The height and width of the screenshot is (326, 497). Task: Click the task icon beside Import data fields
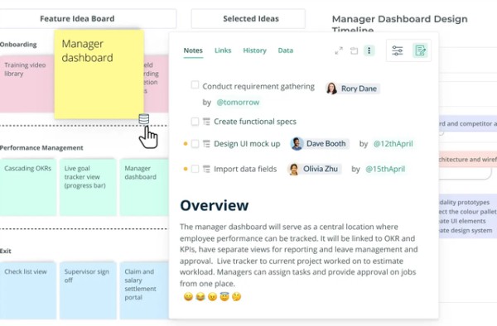(206, 169)
